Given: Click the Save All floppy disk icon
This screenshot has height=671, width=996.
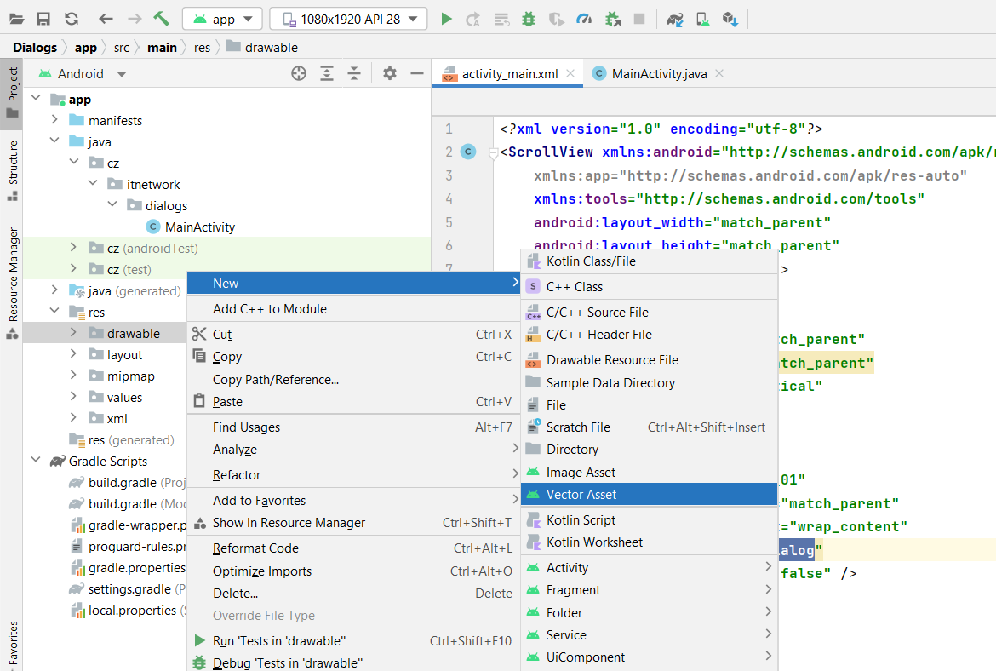Looking at the screenshot, I should 43,19.
